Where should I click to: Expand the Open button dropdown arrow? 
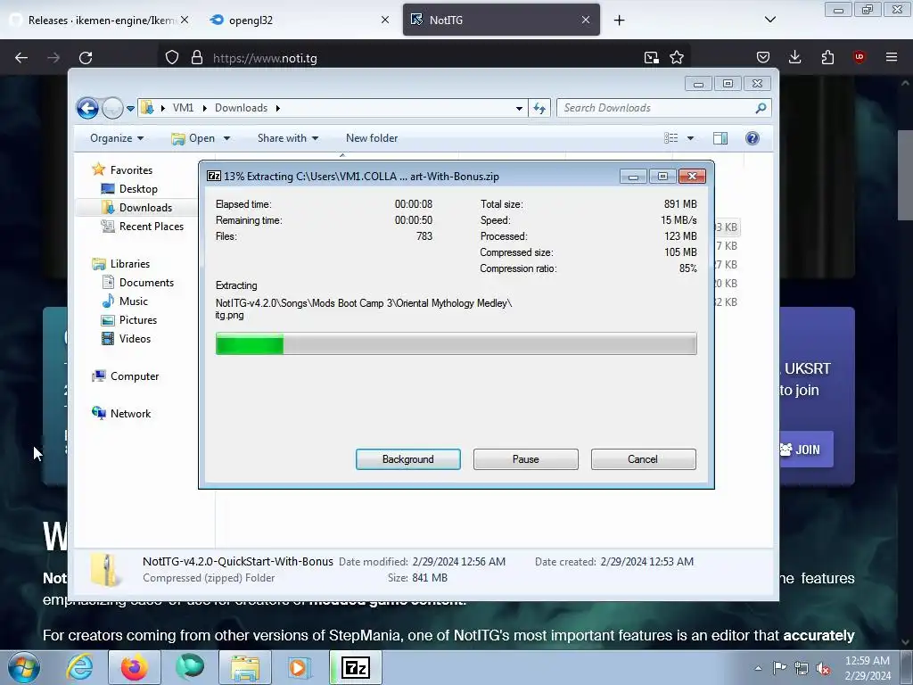click(x=227, y=138)
